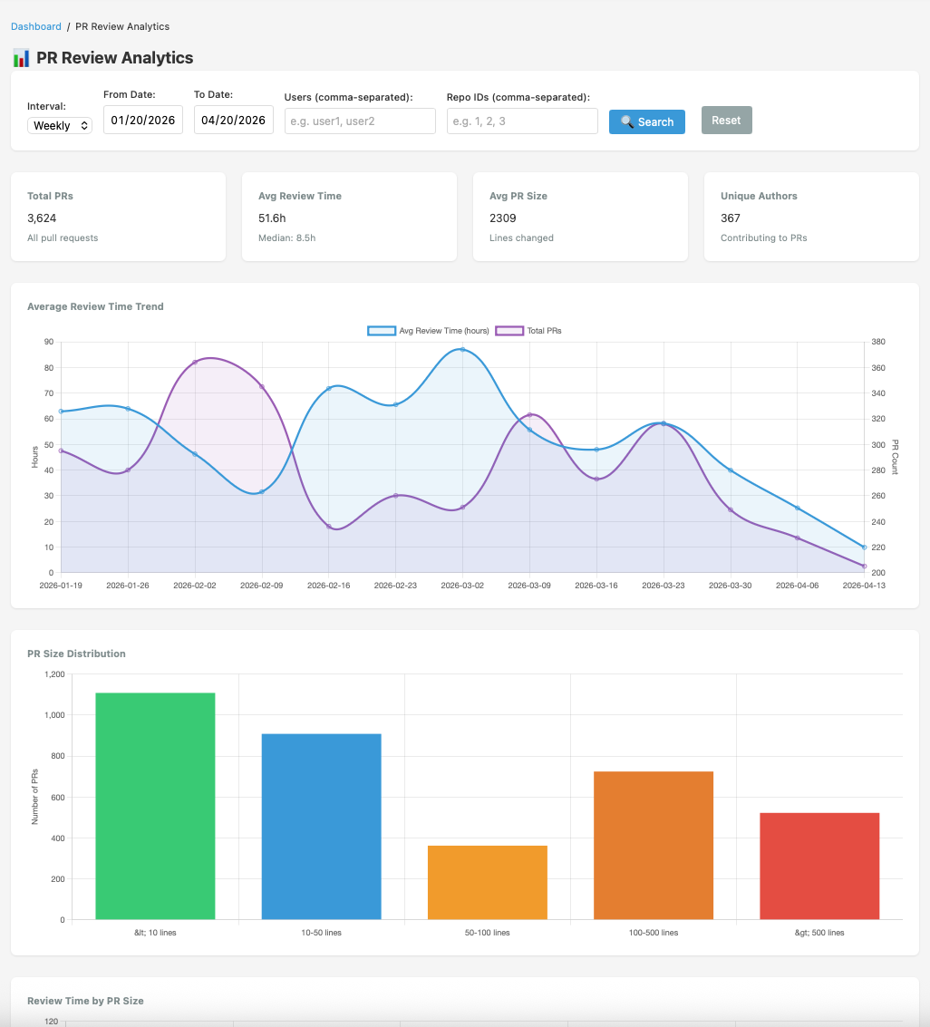The image size is (930, 1027).
Task: Click the Avg Review Time card
Action: pos(349,217)
